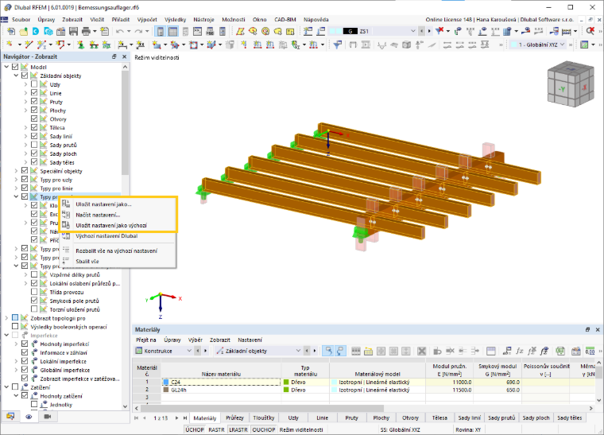Check the Třída provozu checkbox
This screenshot has width=604, height=435.
click(x=34, y=292)
